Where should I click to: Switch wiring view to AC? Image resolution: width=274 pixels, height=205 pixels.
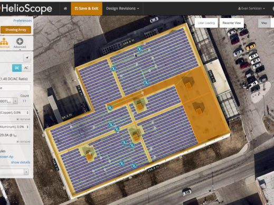26,68
